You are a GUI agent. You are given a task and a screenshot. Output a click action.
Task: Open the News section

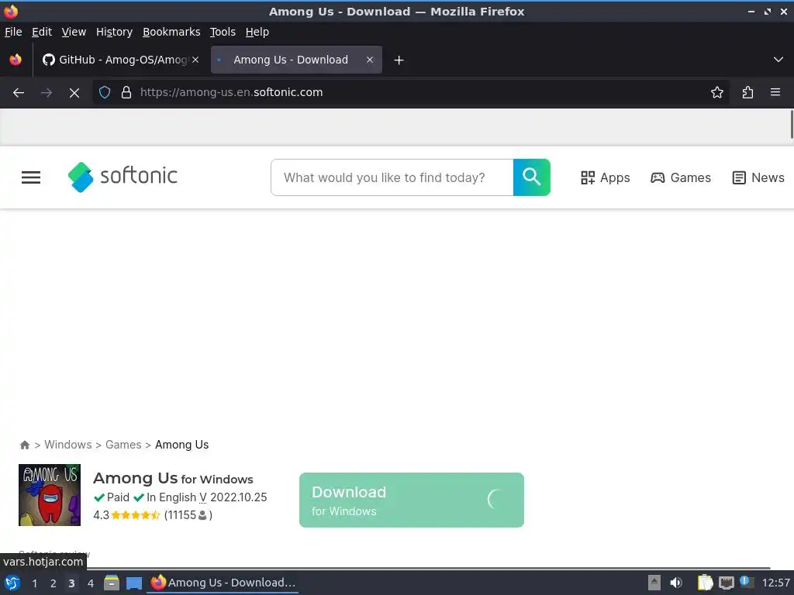pos(758,177)
